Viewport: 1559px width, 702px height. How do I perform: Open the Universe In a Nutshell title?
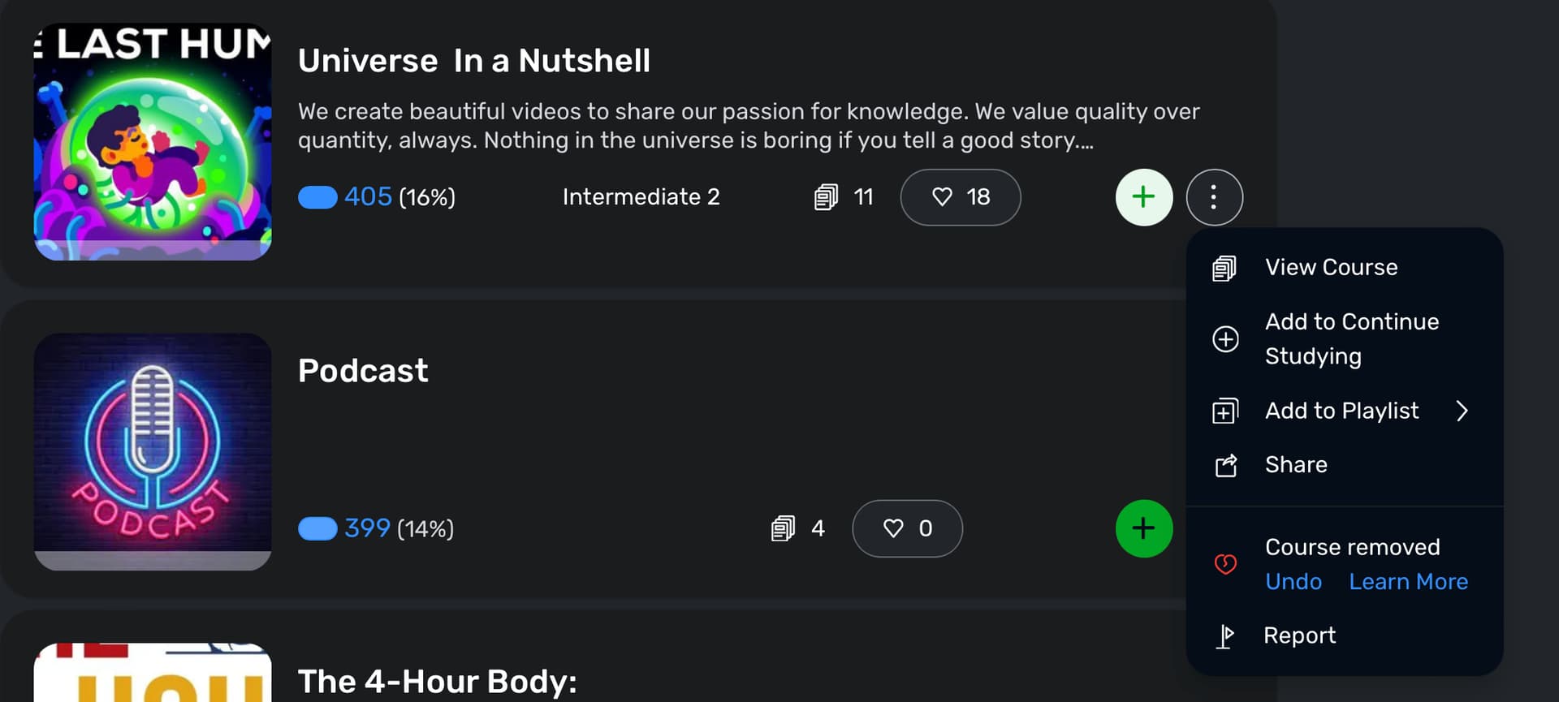(474, 61)
